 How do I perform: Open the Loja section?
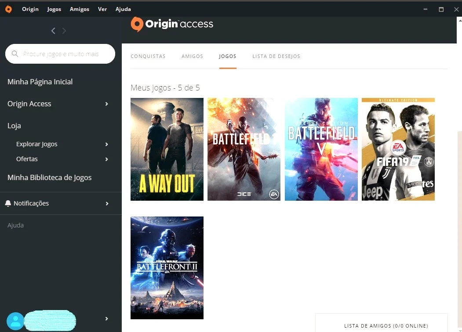14,126
